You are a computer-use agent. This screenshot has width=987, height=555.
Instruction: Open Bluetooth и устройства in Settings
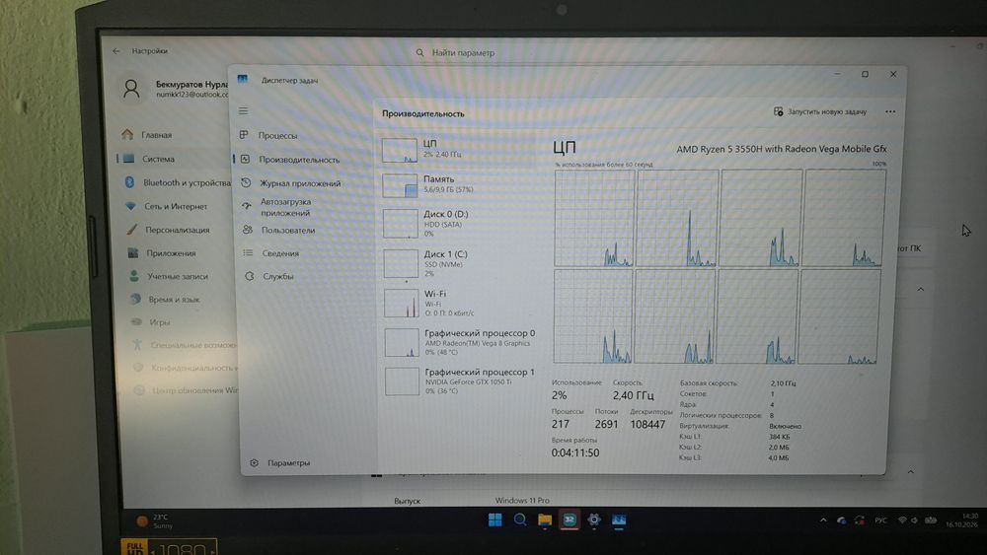tap(187, 183)
